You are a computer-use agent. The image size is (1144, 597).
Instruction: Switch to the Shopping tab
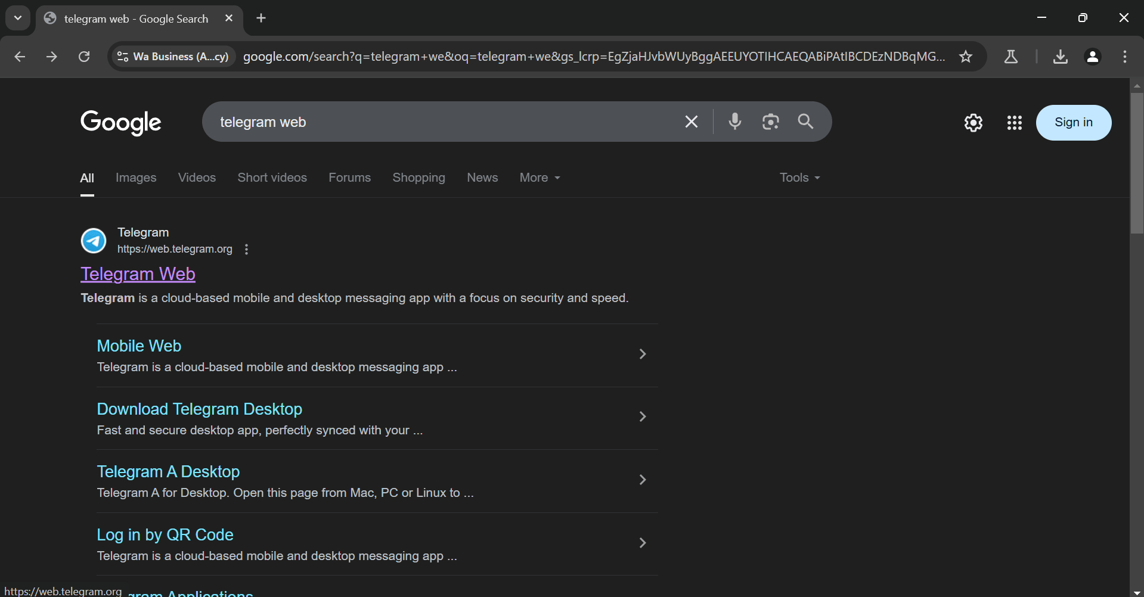point(419,178)
